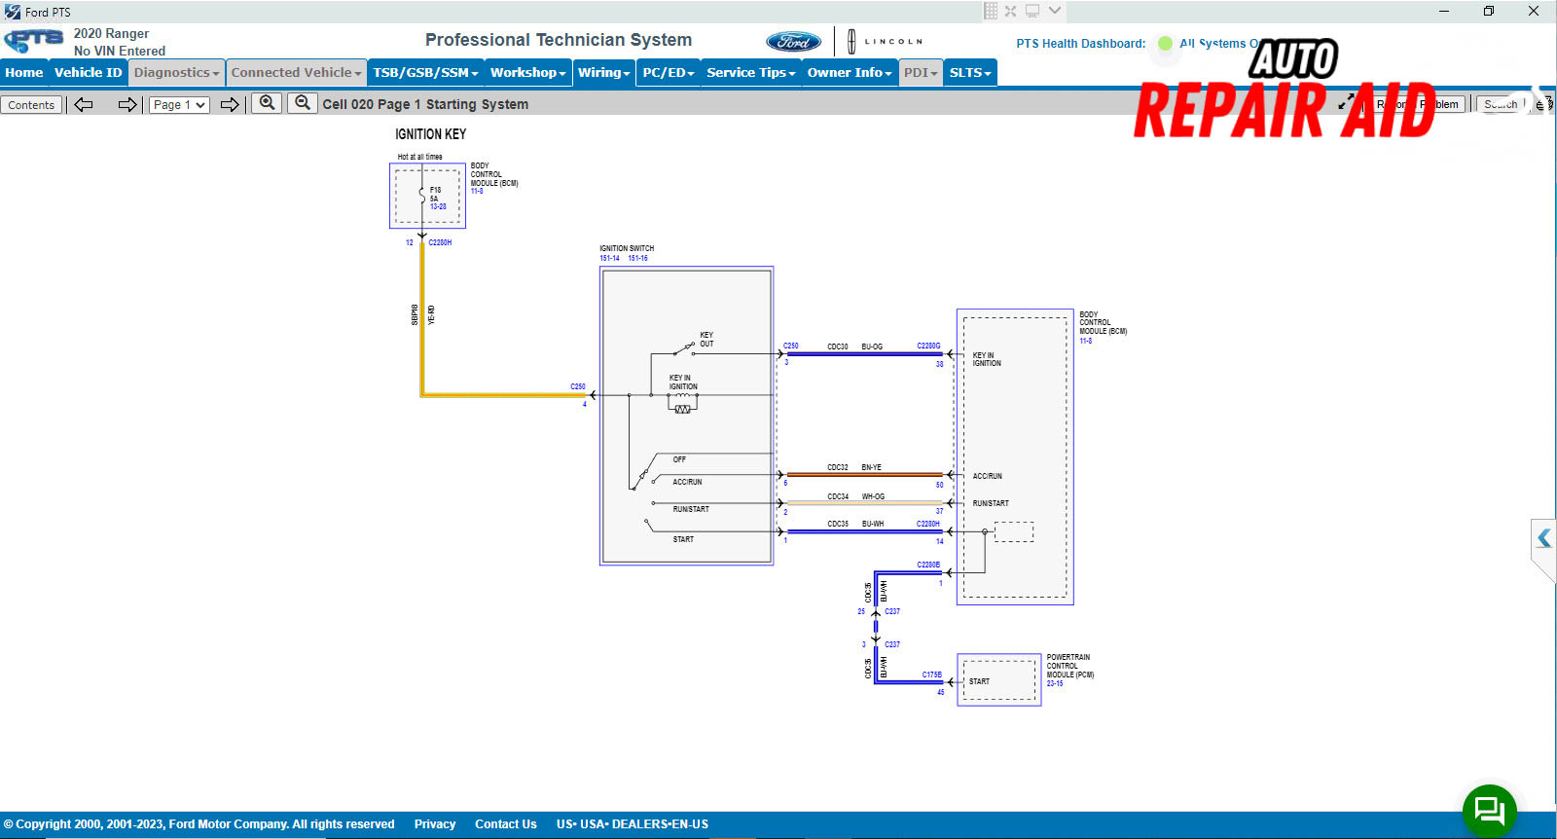Click the CDC34 WH-OG wire label
1557x839 pixels.
pos(856,496)
